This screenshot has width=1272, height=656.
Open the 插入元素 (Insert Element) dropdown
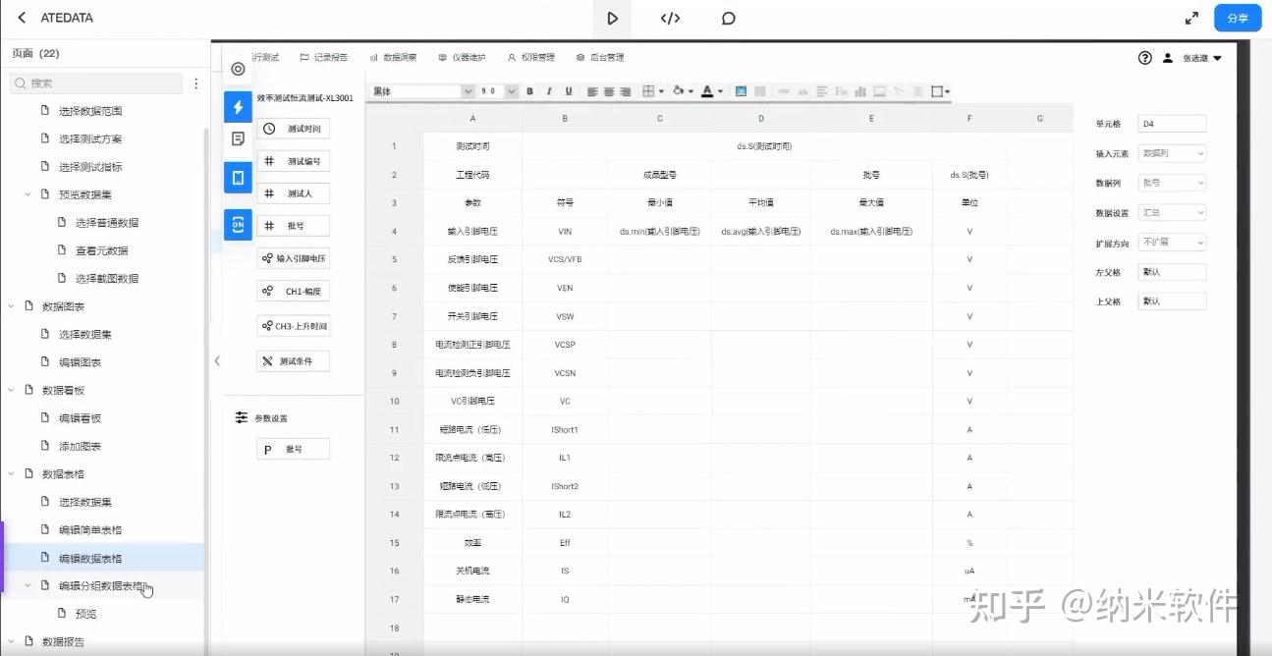(1171, 153)
